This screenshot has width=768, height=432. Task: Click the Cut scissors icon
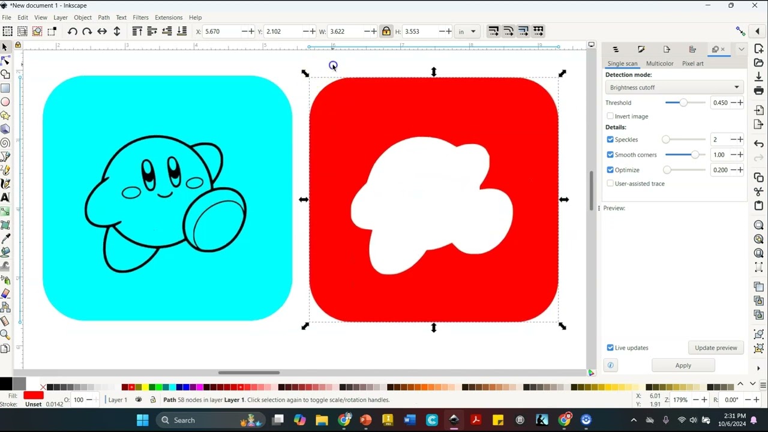758,191
